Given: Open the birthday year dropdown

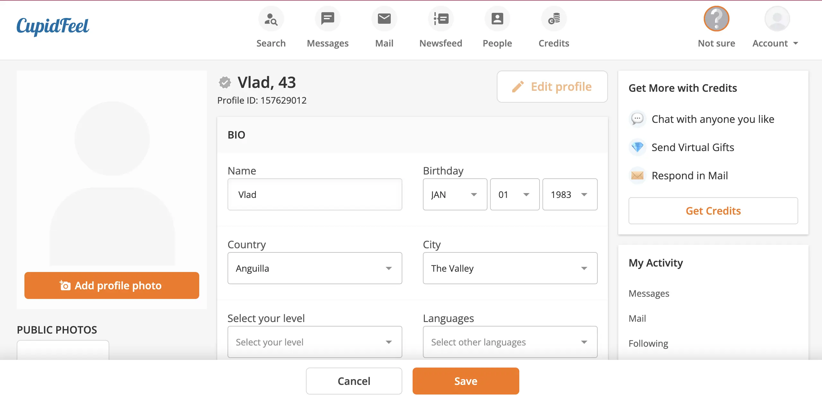Looking at the screenshot, I should 570,195.
